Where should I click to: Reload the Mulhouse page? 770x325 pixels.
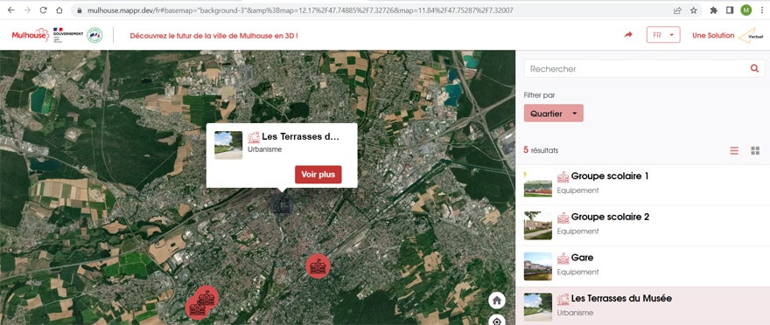pos(43,10)
